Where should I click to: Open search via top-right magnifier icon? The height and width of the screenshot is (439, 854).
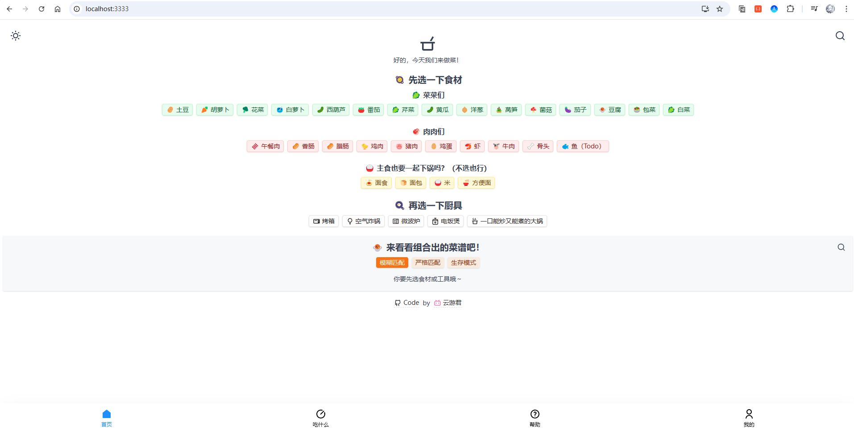coord(840,36)
